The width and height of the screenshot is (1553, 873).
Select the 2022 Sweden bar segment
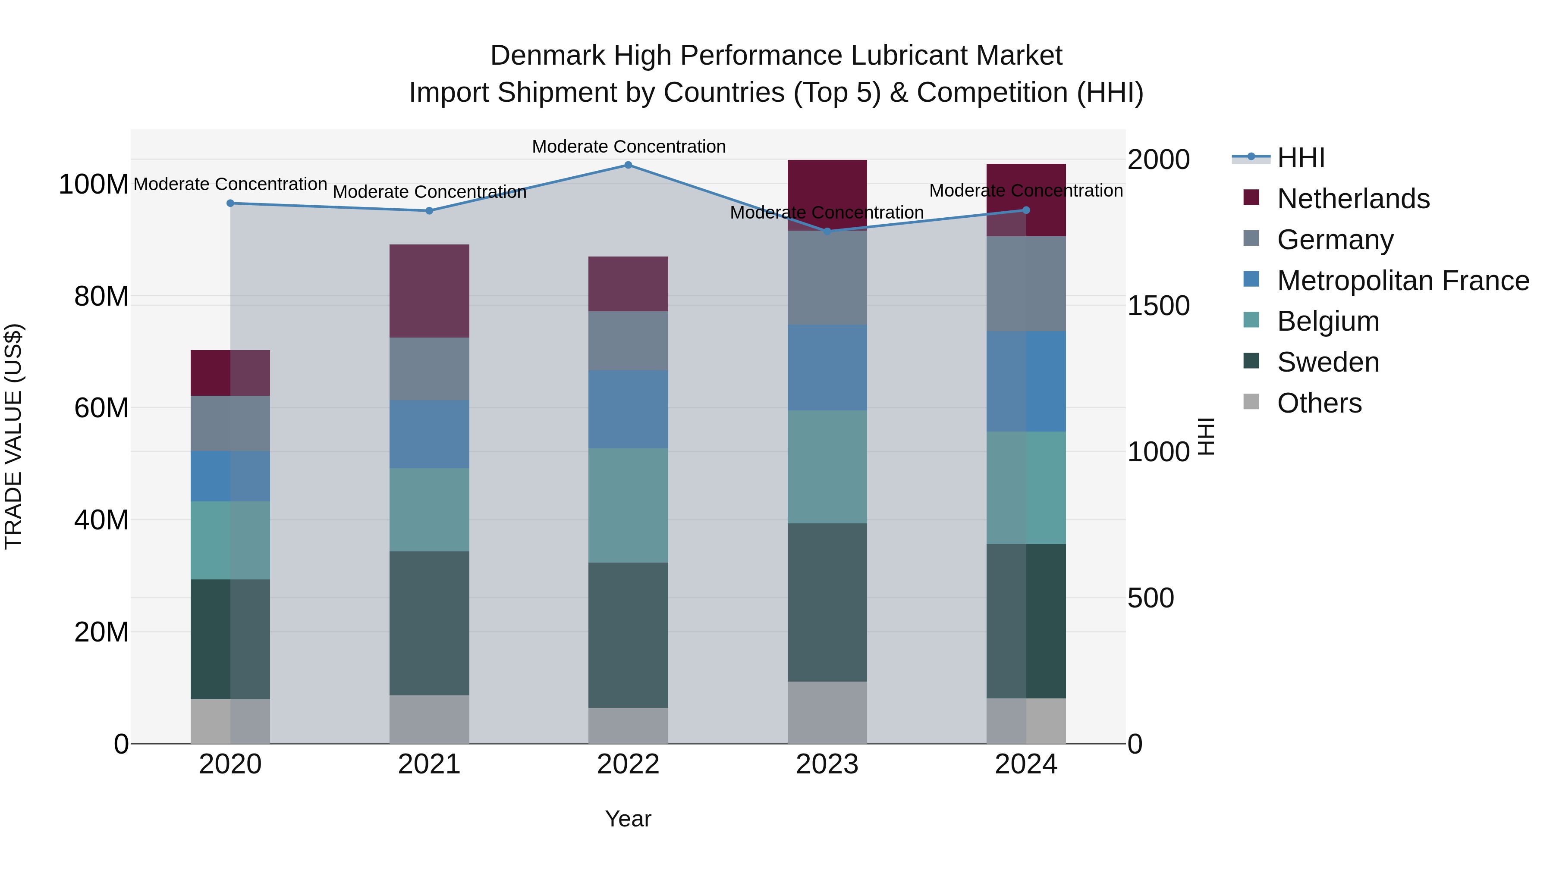628,635
